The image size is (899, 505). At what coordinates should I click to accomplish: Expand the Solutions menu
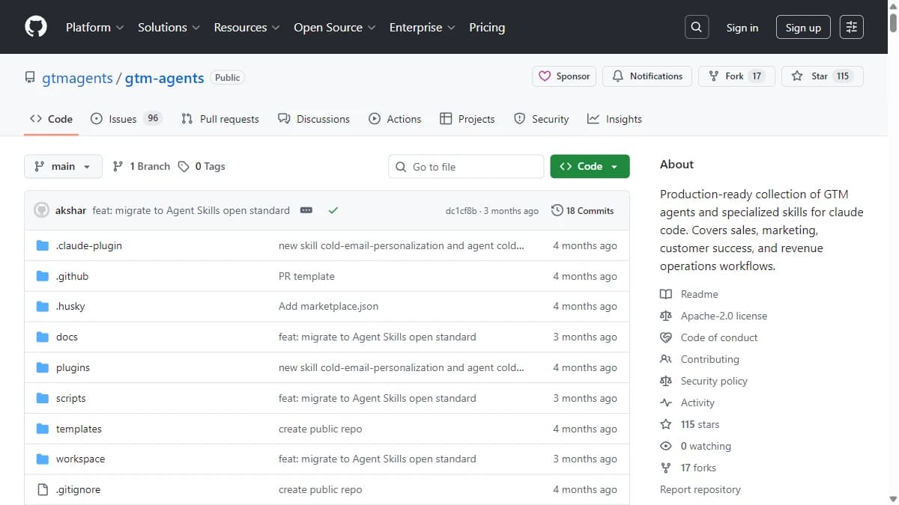(169, 27)
